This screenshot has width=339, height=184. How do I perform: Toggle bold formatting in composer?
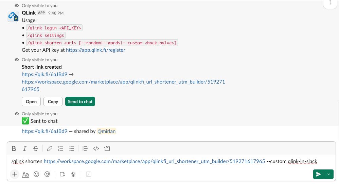14,148
